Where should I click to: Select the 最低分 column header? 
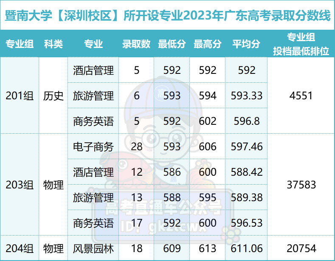[172, 44]
